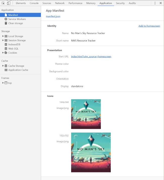Go to the Performance tab
Screen dimensions: 164x180
75,3
